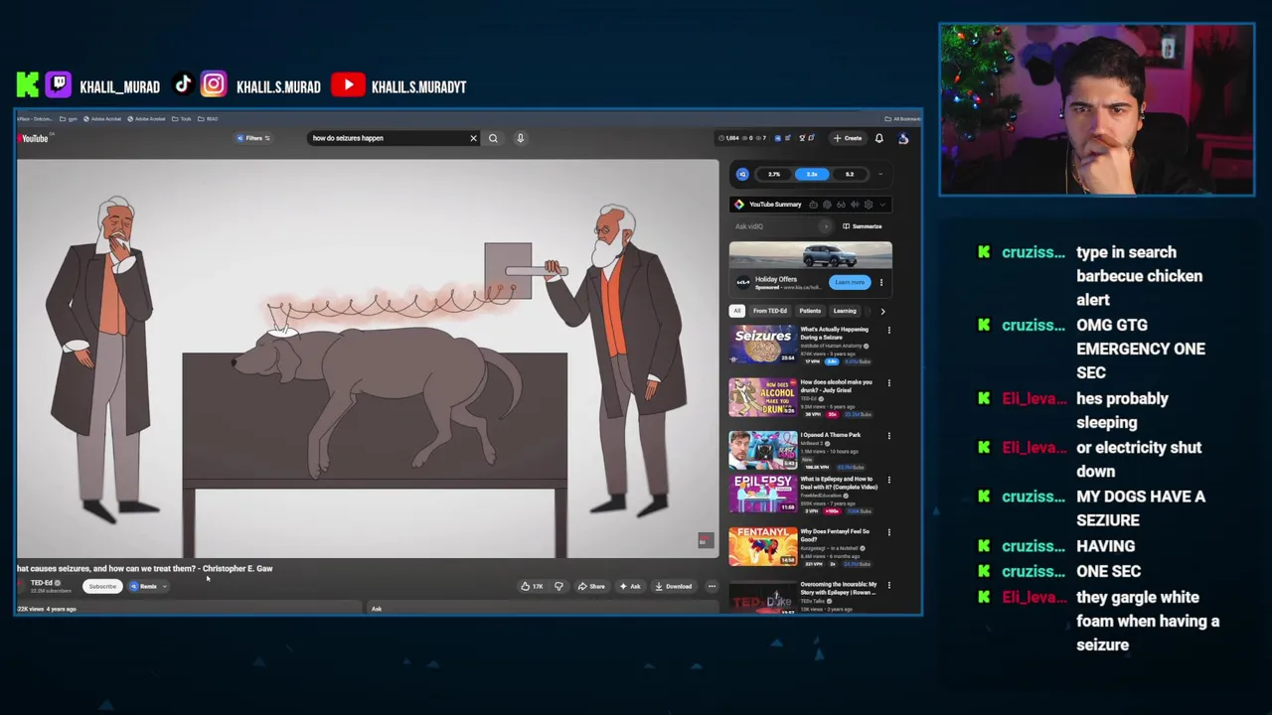Viewport: 1272px width, 715px height.
Task: Click the Ask button under video
Action: (x=630, y=586)
